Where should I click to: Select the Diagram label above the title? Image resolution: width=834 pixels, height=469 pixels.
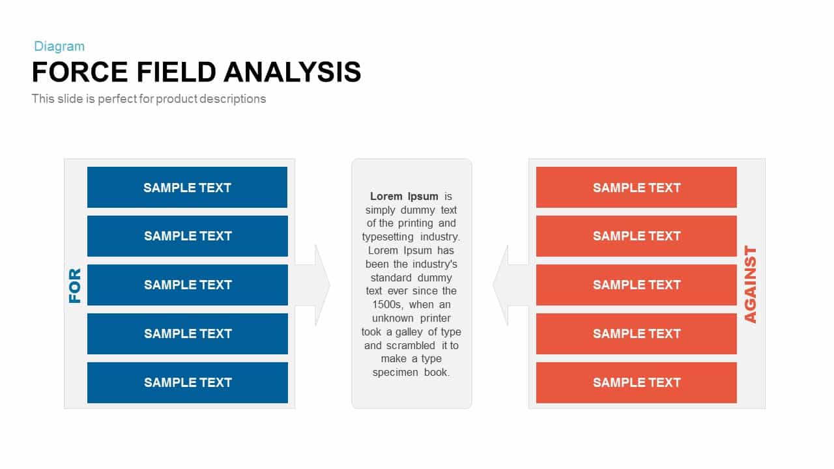tap(59, 46)
